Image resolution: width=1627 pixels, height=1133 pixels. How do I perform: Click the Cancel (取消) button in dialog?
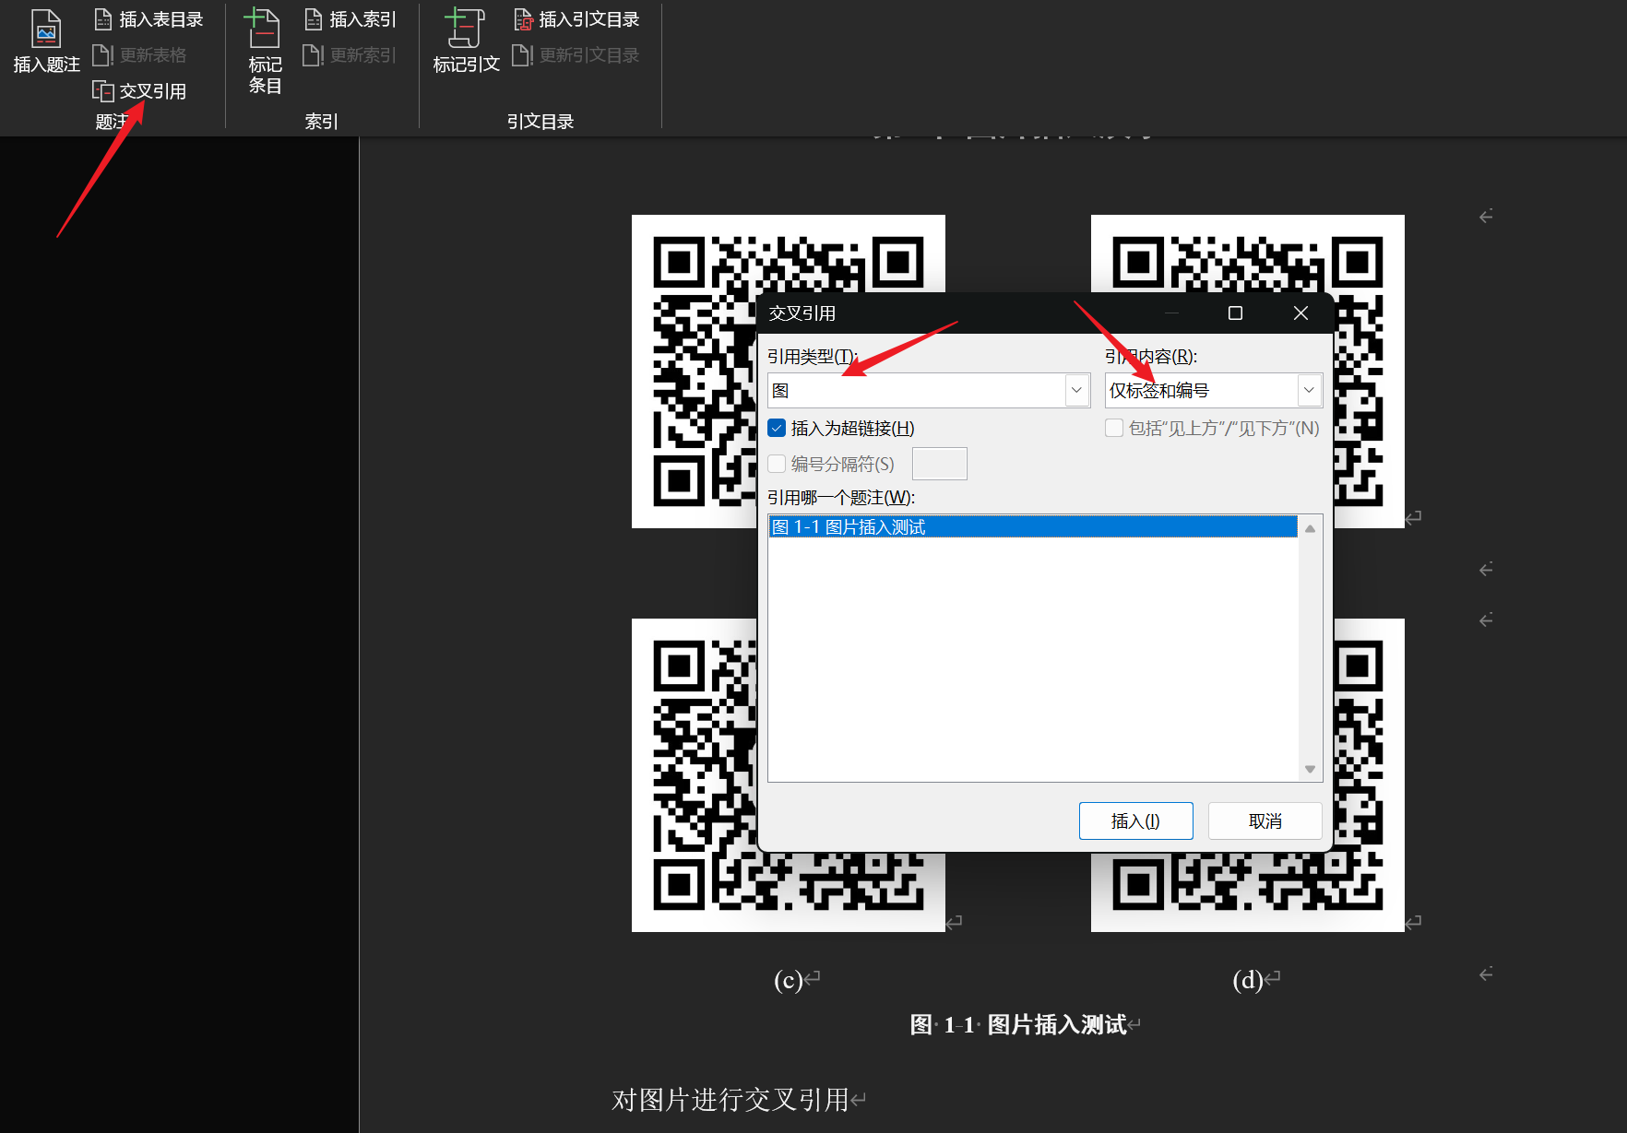1265,820
